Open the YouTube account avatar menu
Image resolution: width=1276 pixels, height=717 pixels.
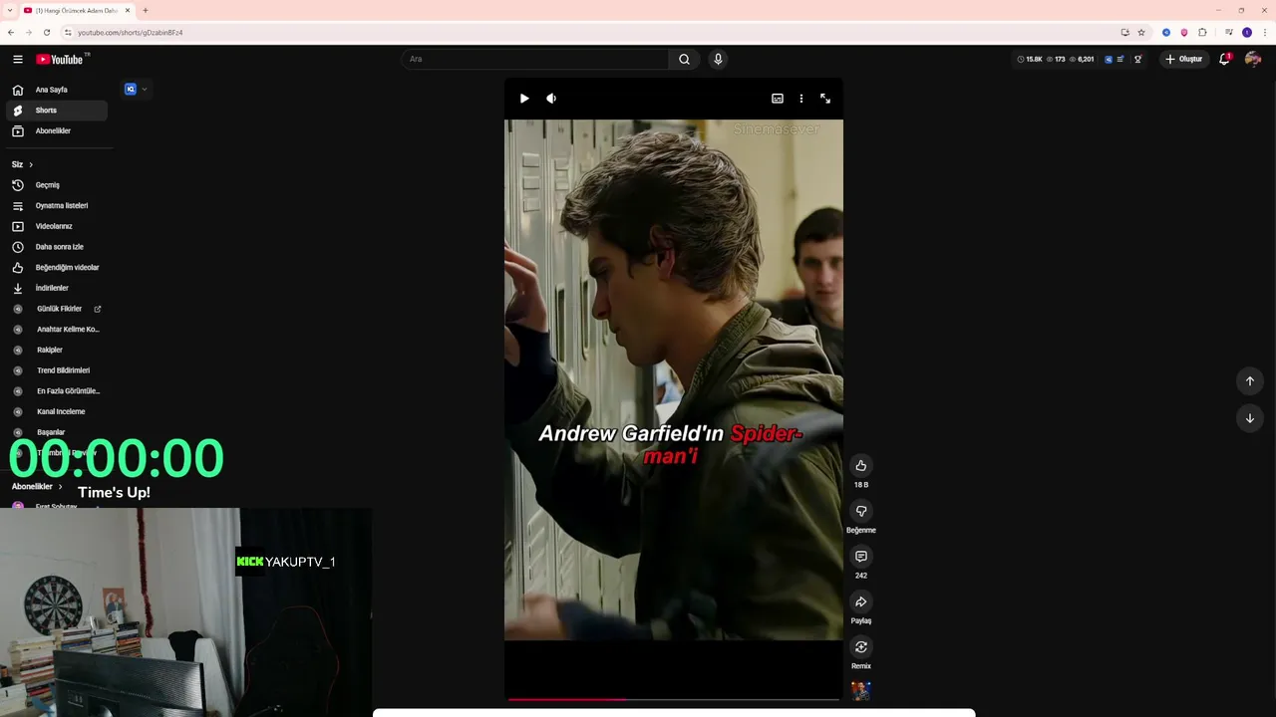pyautogui.click(x=1253, y=59)
